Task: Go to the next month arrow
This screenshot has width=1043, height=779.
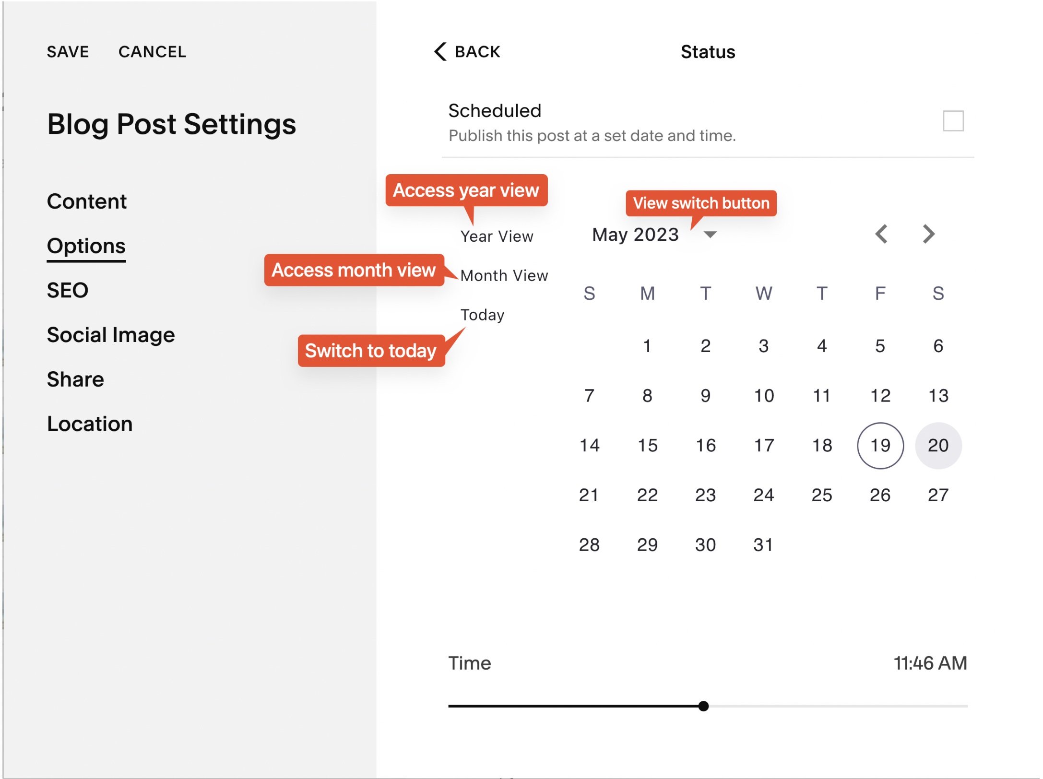Action: [x=929, y=234]
